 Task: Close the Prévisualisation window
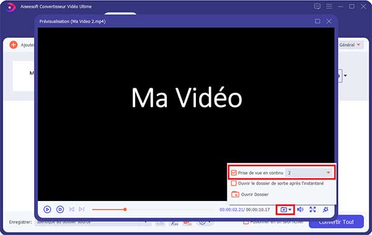329,21
